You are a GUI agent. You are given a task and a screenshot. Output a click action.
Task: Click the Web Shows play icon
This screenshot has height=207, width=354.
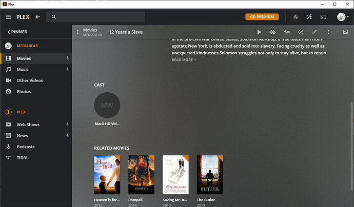(x=8, y=125)
